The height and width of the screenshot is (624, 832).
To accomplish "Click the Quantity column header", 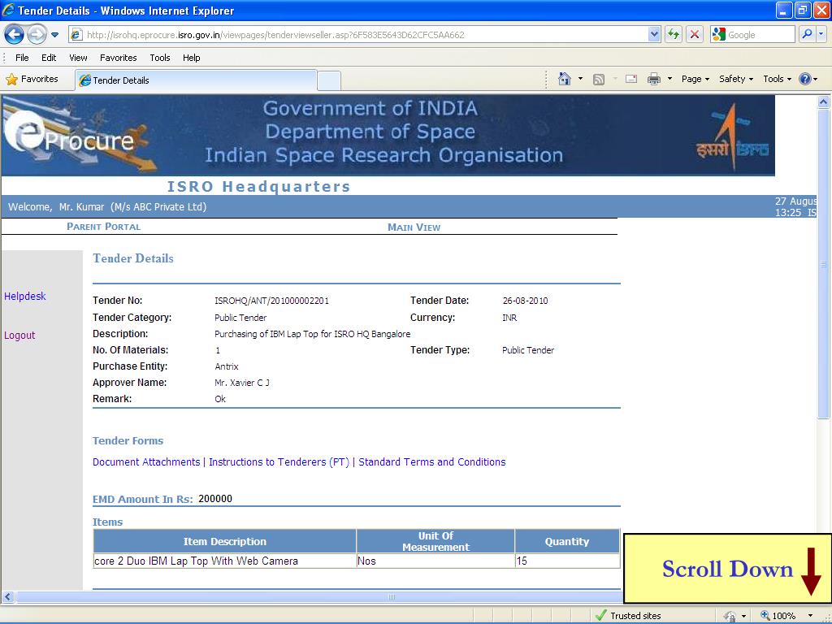I will tap(566, 542).
